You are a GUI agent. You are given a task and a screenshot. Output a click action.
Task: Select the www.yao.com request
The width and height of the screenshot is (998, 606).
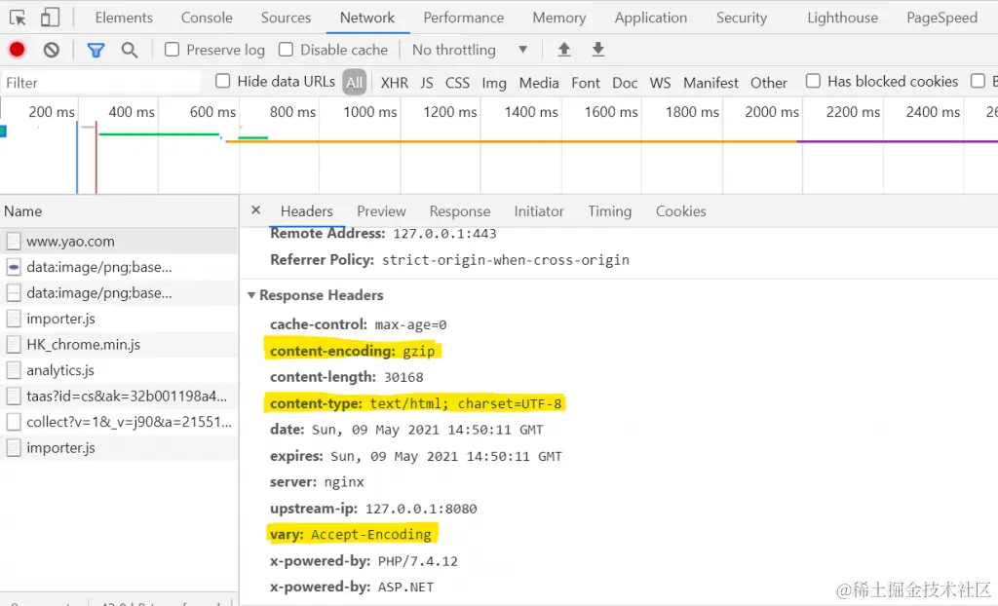(x=119, y=242)
